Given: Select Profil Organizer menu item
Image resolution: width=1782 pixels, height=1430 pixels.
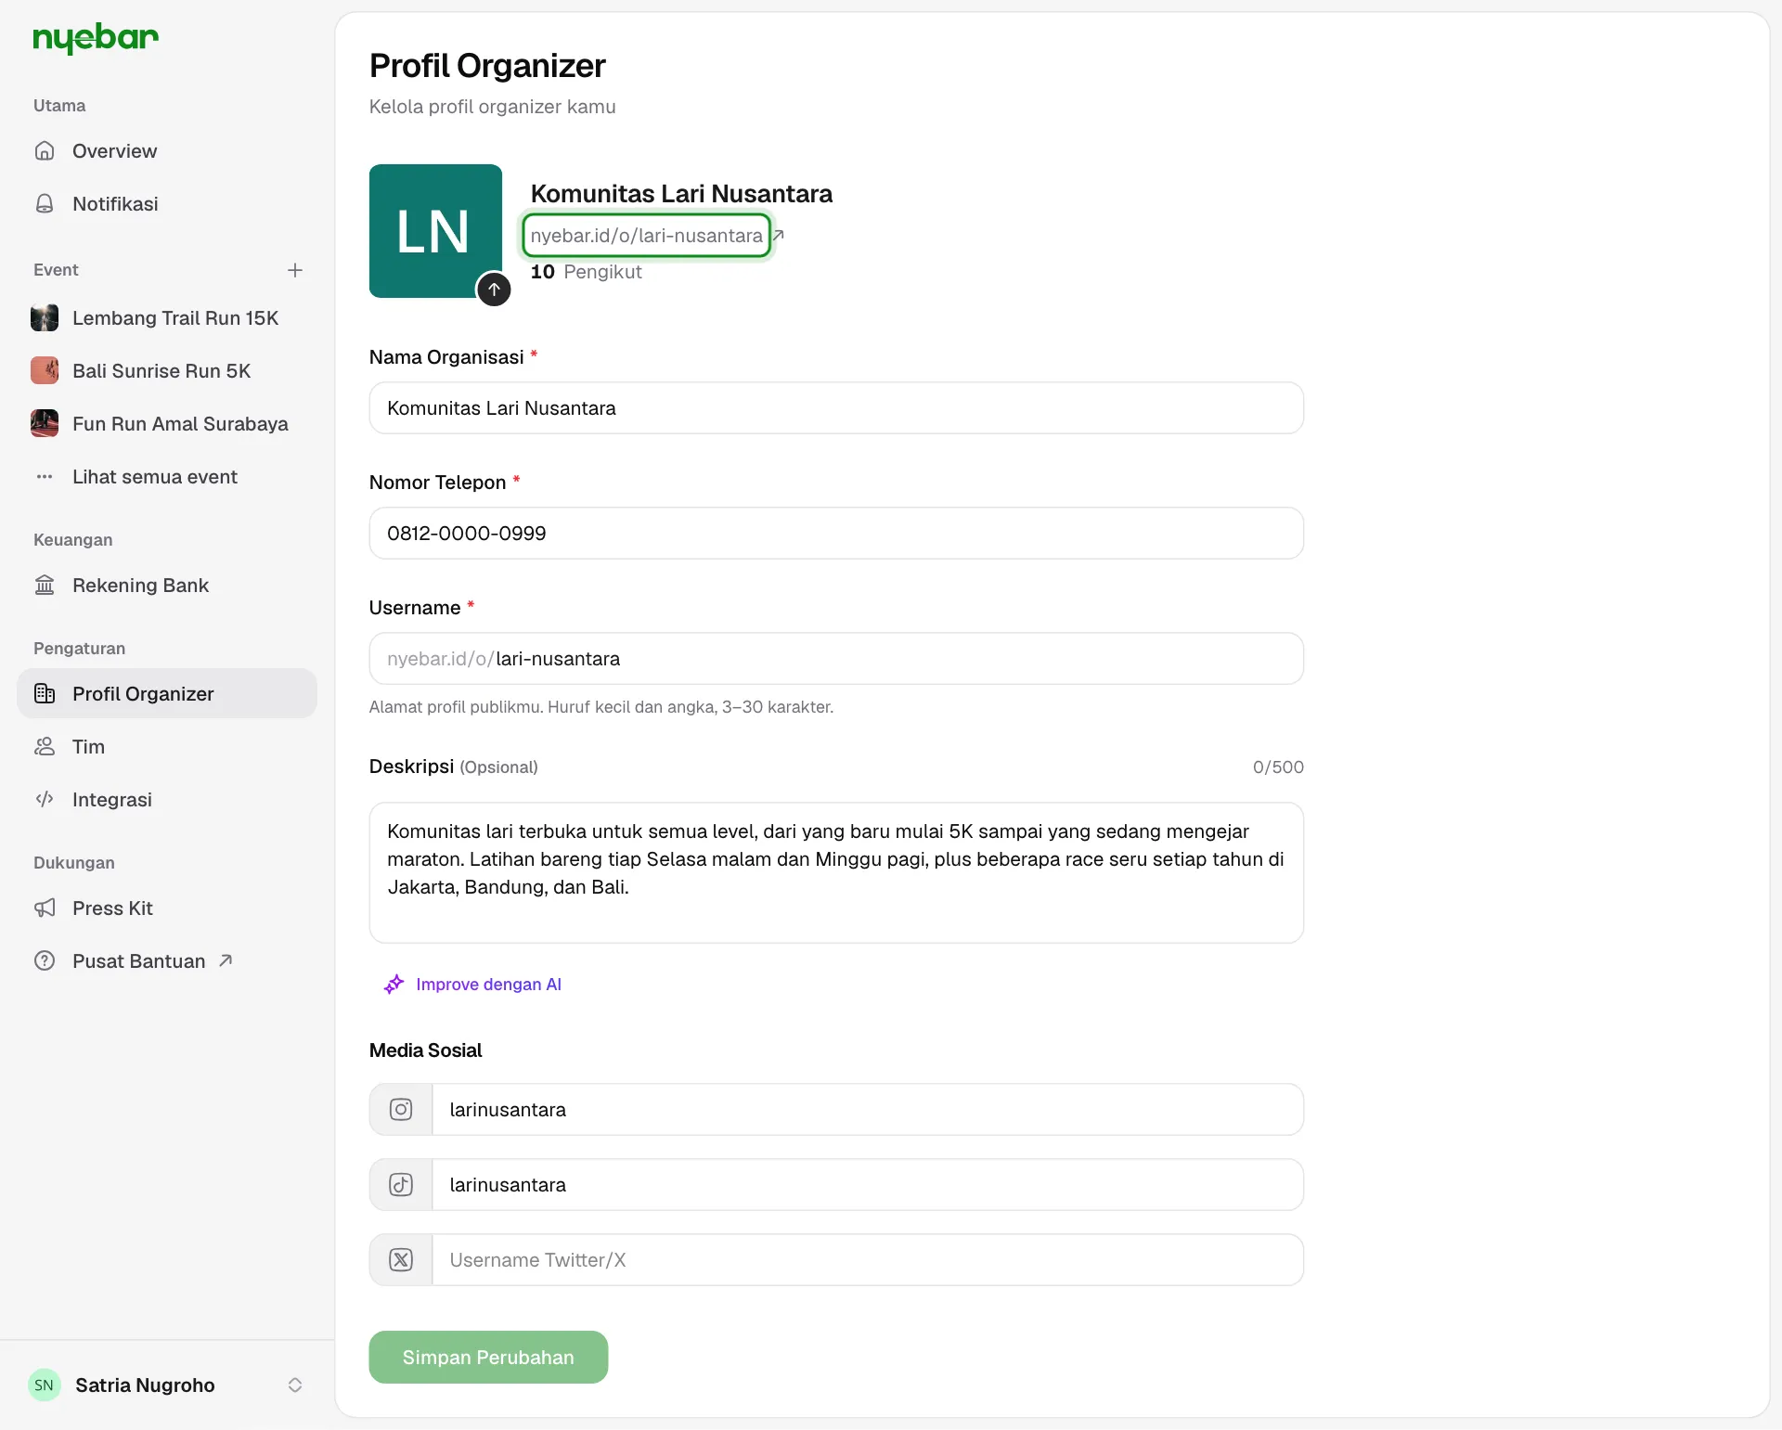Looking at the screenshot, I should (167, 694).
